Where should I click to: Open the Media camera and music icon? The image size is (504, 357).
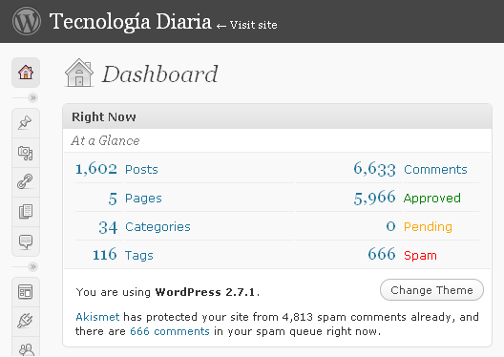[x=26, y=153]
